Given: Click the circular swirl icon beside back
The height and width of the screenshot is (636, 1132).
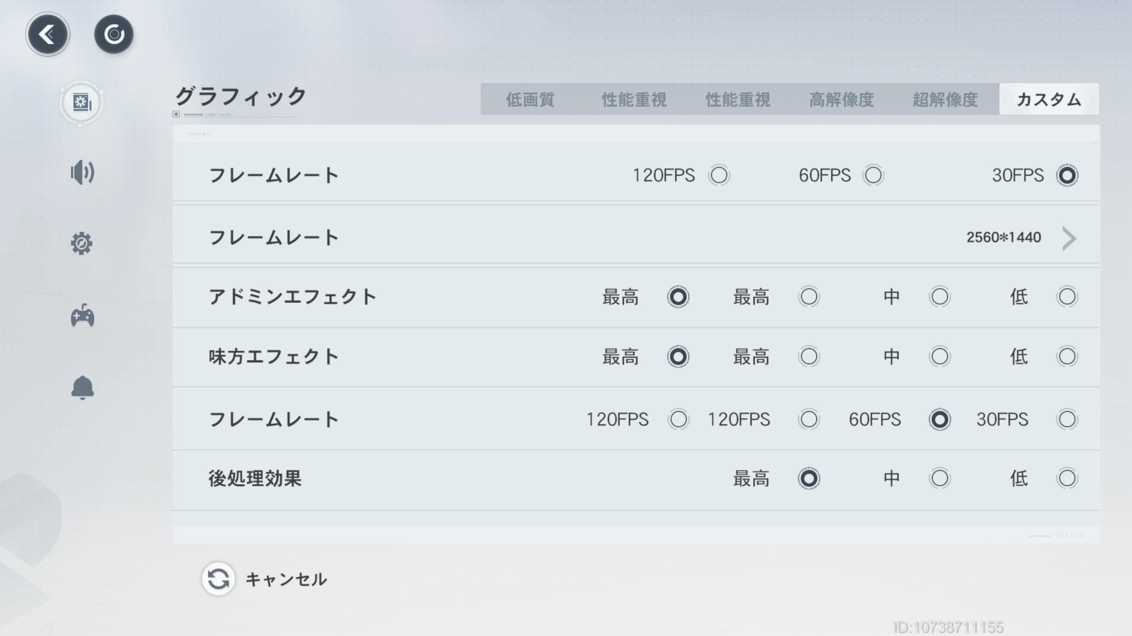Looking at the screenshot, I should tap(114, 34).
